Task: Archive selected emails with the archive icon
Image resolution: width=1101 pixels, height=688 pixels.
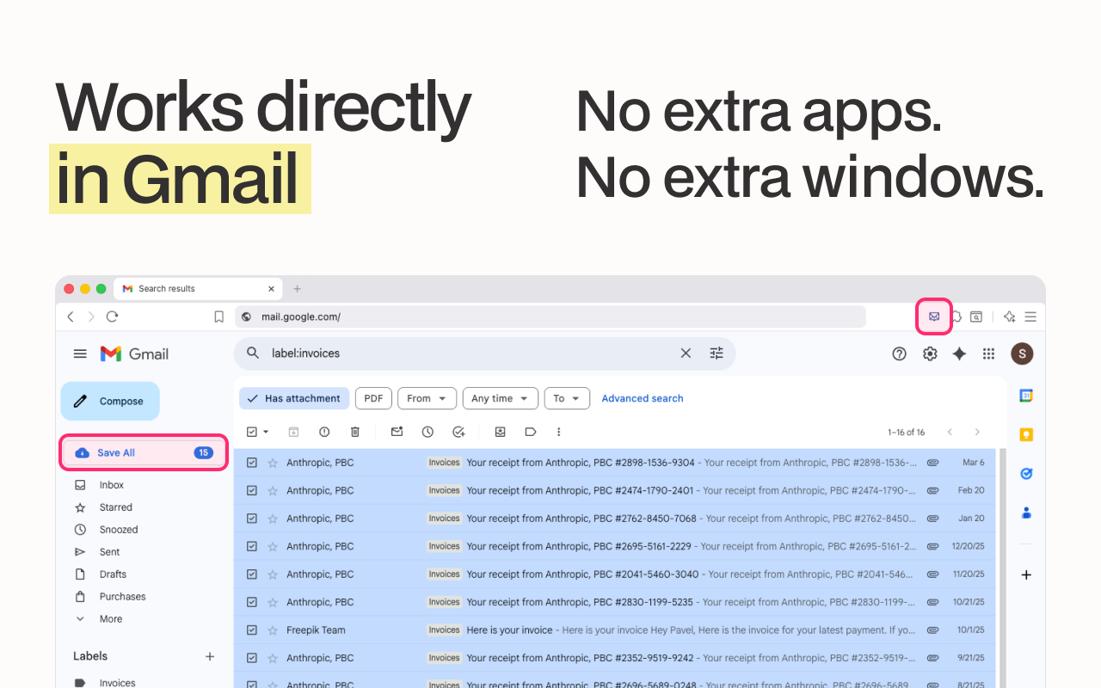Action: 293,432
